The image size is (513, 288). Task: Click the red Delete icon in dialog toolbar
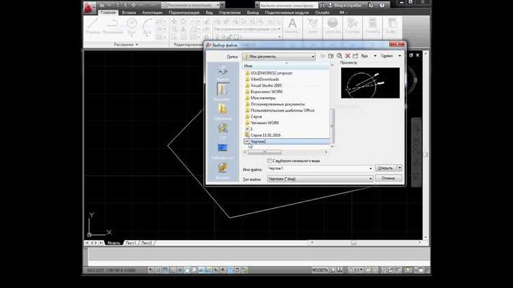coord(347,56)
